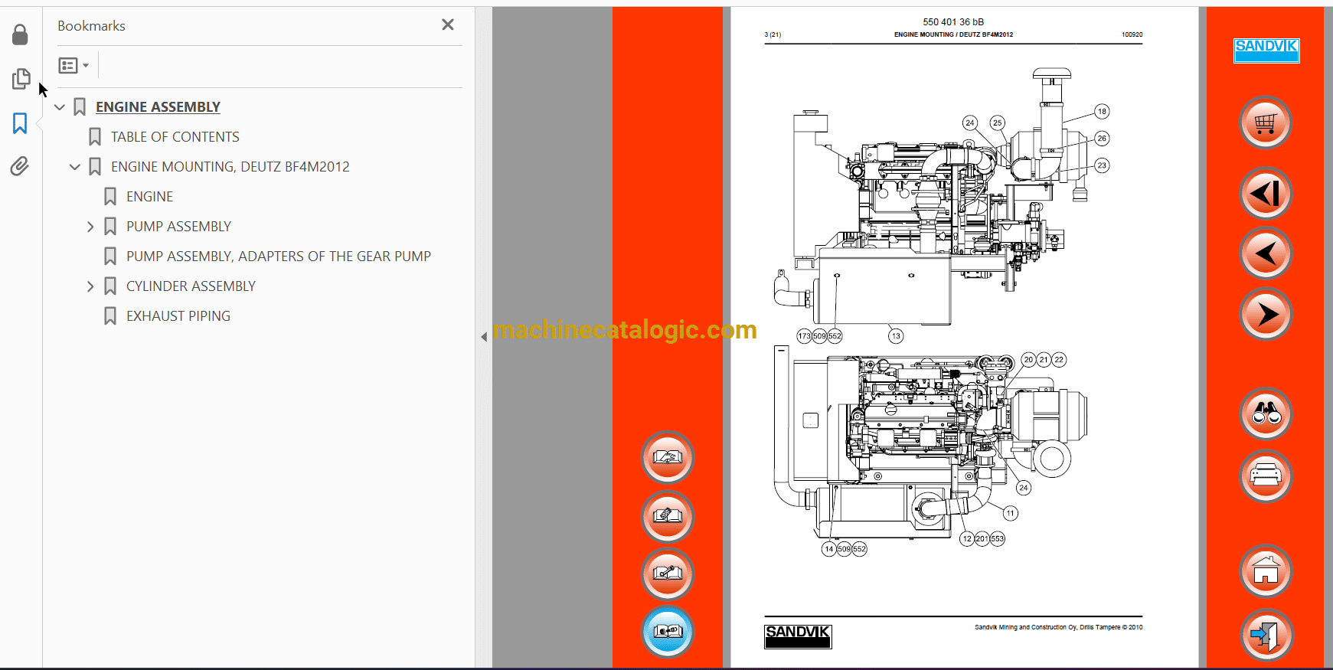Click the SANDVIK logo at top right
The width and height of the screenshot is (1333, 670).
tap(1266, 51)
